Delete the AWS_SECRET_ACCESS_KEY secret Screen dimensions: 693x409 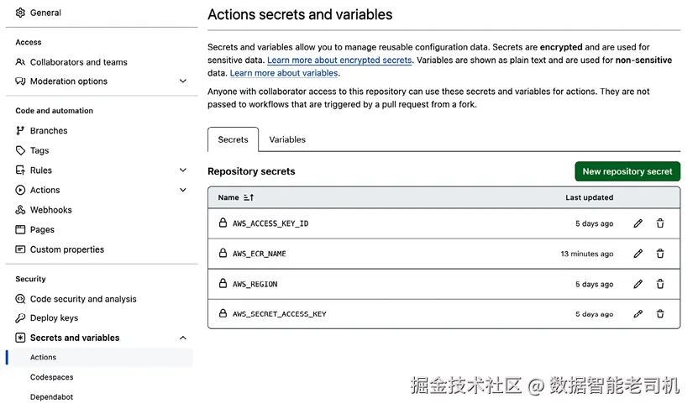point(660,314)
